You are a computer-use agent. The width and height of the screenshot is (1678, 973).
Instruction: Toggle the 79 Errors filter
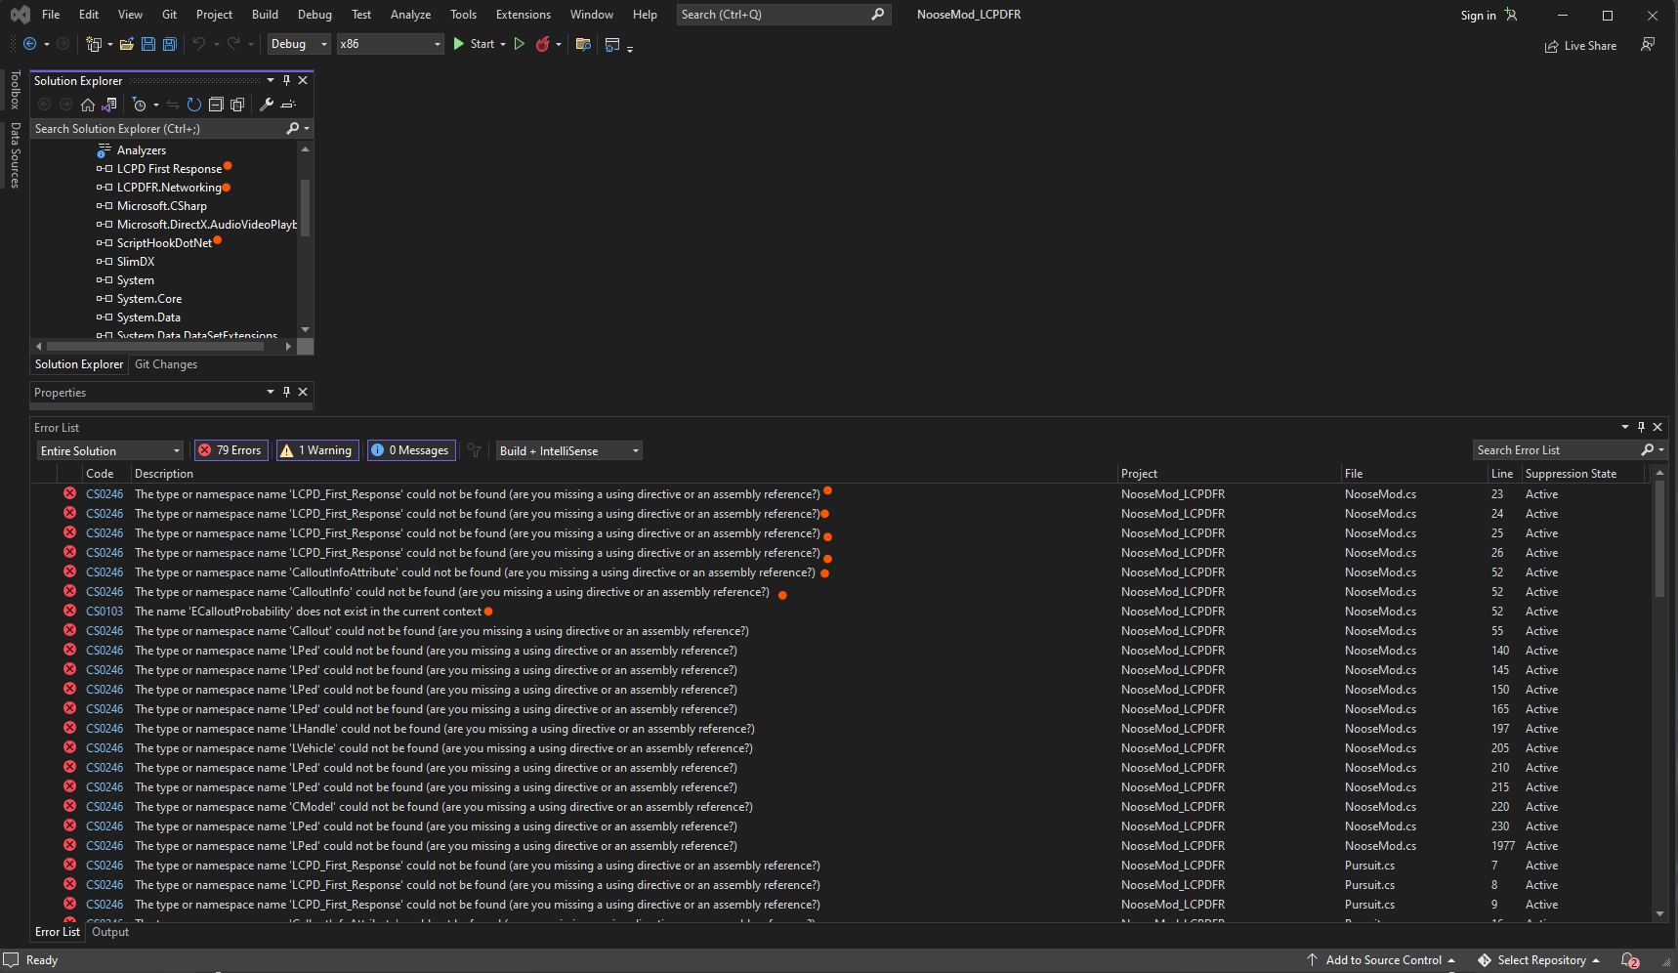231,450
